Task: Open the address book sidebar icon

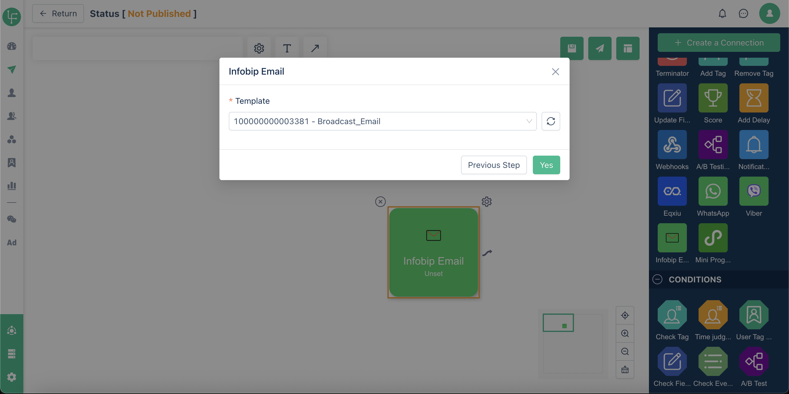Action: [12, 162]
